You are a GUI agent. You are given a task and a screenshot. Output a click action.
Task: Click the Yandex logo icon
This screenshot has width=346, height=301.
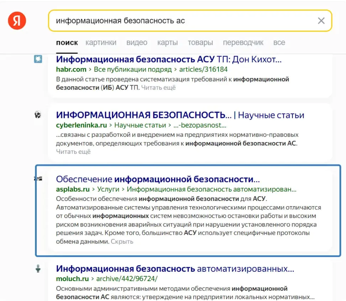click(x=16, y=20)
